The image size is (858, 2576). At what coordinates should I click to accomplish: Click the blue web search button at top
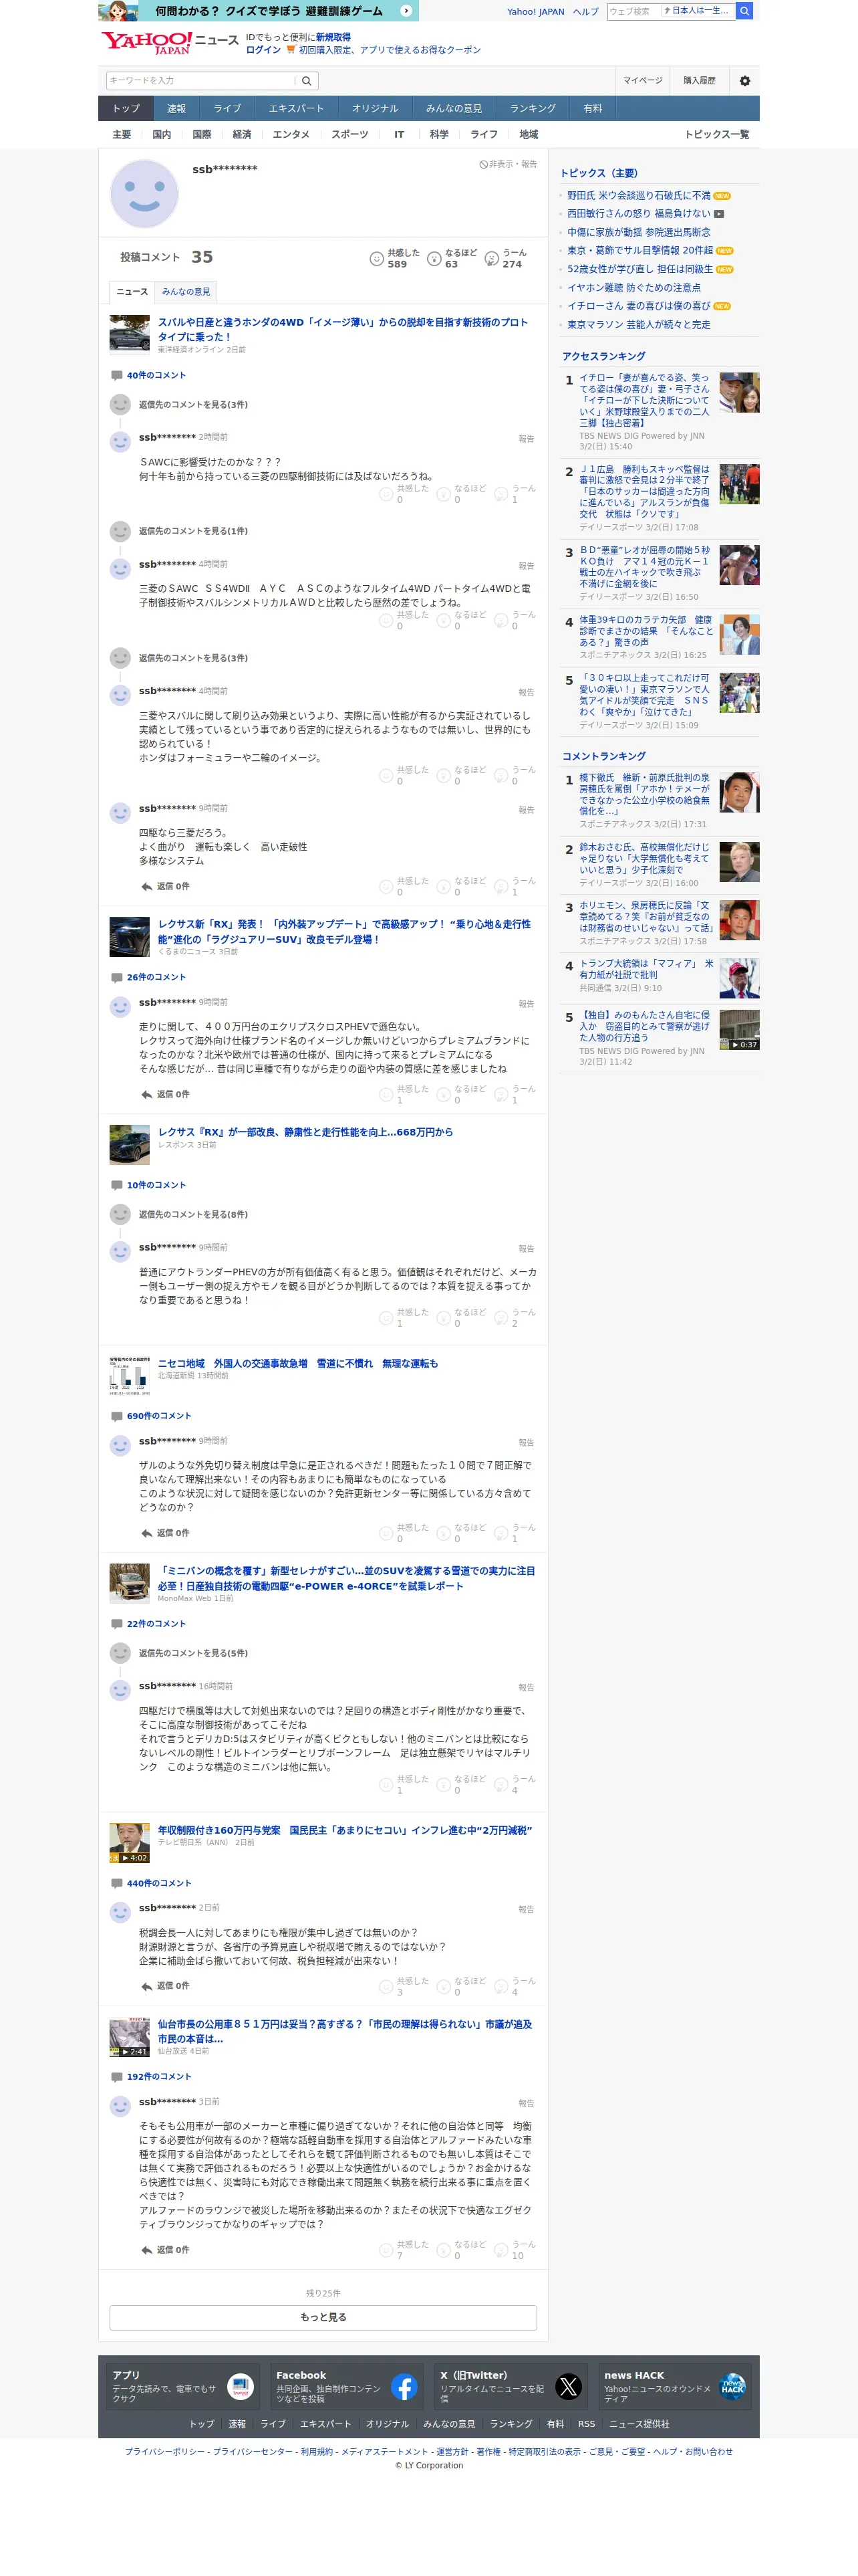coord(744,11)
